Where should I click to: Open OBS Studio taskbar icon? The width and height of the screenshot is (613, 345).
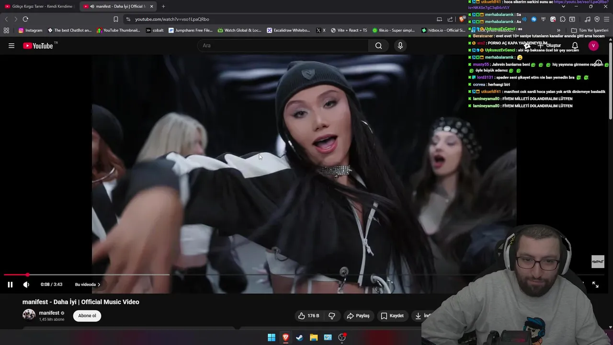tap(342, 337)
